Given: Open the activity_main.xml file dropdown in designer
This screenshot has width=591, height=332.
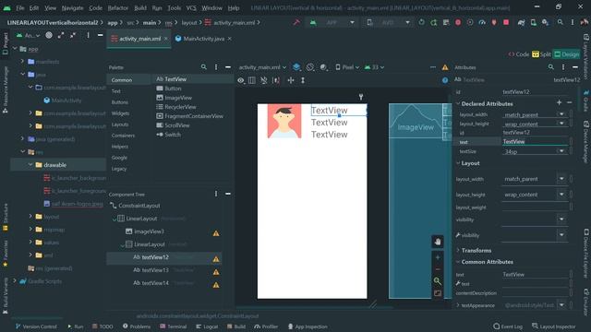Looking at the screenshot, I should (262, 67).
